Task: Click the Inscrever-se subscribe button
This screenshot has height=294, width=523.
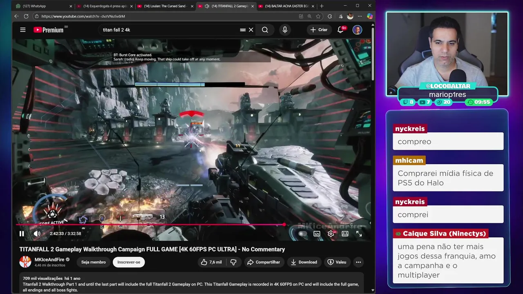Action: click(x=129, y=262)
